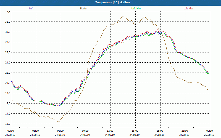Click the red Luft Max legend label
Screen dimensions: 221x138
tap(189, 9)
